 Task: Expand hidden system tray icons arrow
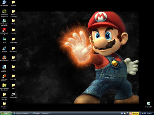[141, 113]
